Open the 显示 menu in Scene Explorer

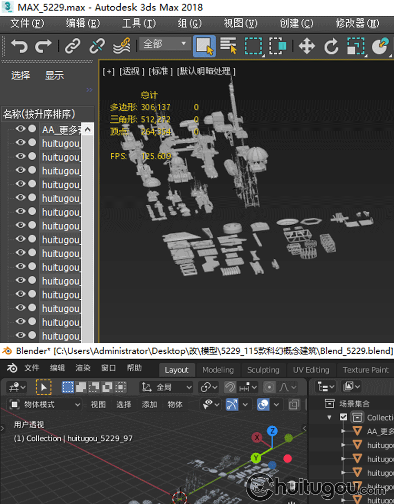54,75
